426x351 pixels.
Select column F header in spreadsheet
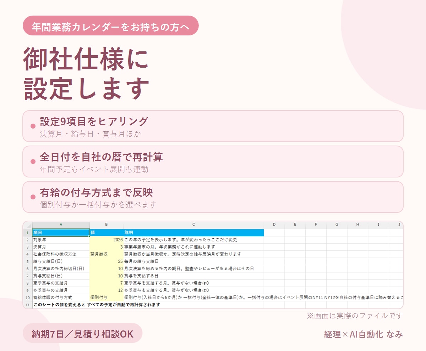316,225
